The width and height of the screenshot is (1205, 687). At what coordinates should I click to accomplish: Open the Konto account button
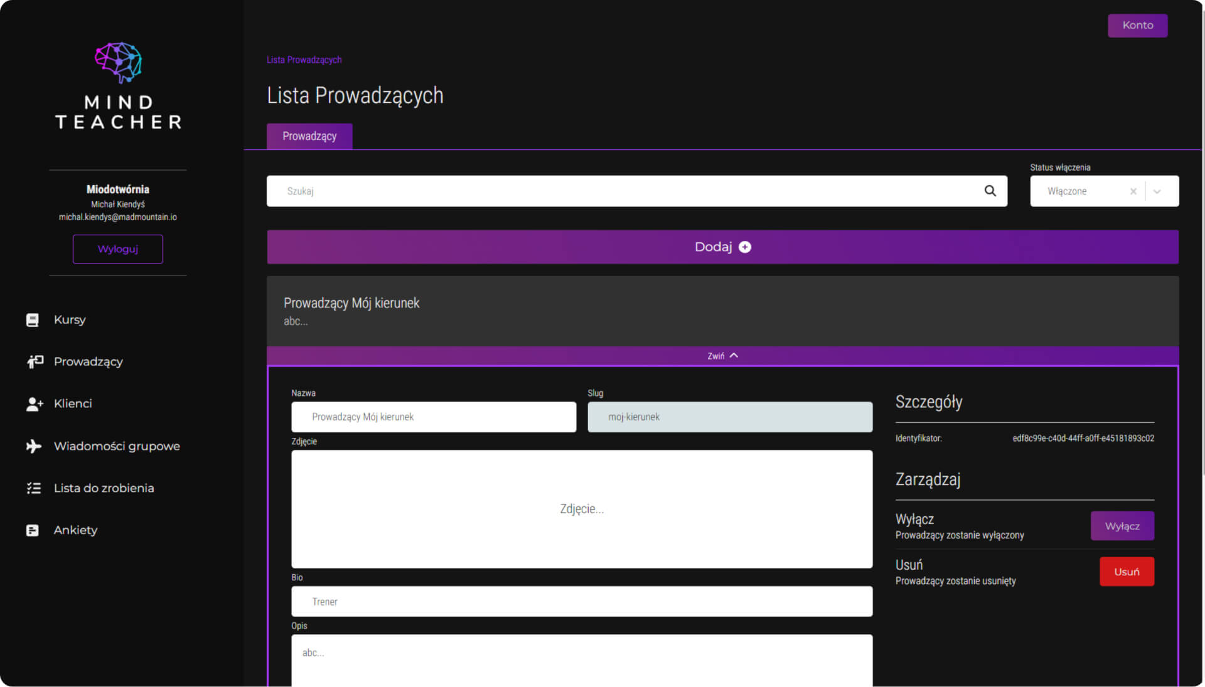1137,25
